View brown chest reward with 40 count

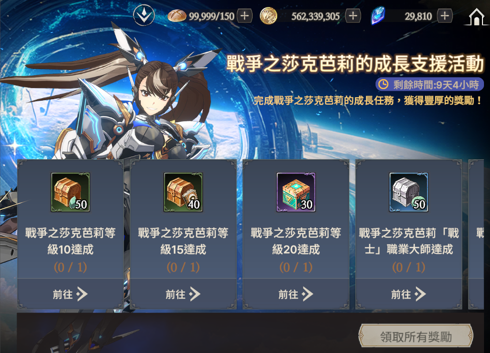point(183,192)
